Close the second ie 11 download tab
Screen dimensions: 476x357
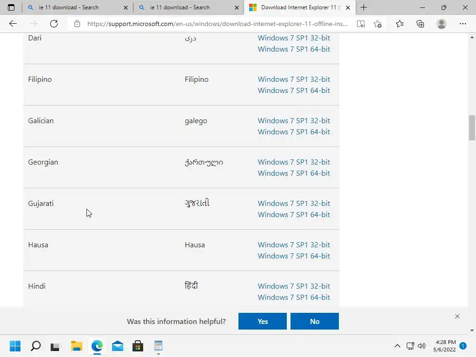(x=237, y=7)
